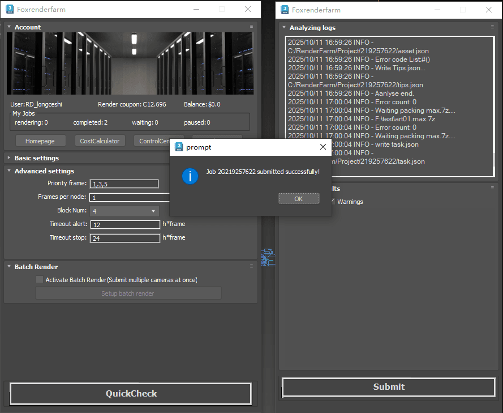
Task: Collapse the Account rollout
Action: click(27, 27)
